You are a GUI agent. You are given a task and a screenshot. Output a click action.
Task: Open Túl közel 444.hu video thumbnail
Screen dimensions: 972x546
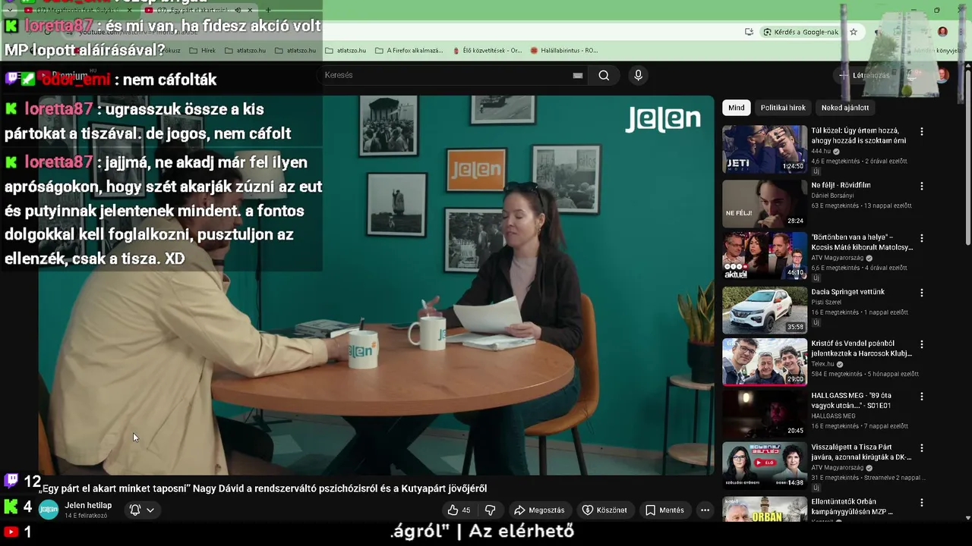coord(765,149)
